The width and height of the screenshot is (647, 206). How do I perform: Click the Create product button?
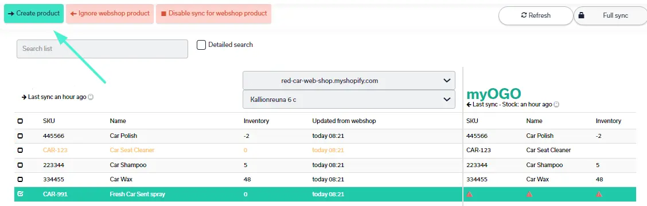pyautogui.click(x=34, y=14)
